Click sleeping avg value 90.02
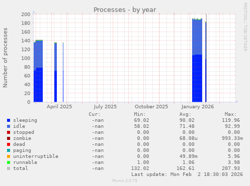Viewport: 250px width, 186px height. click(x=187, y=120)
